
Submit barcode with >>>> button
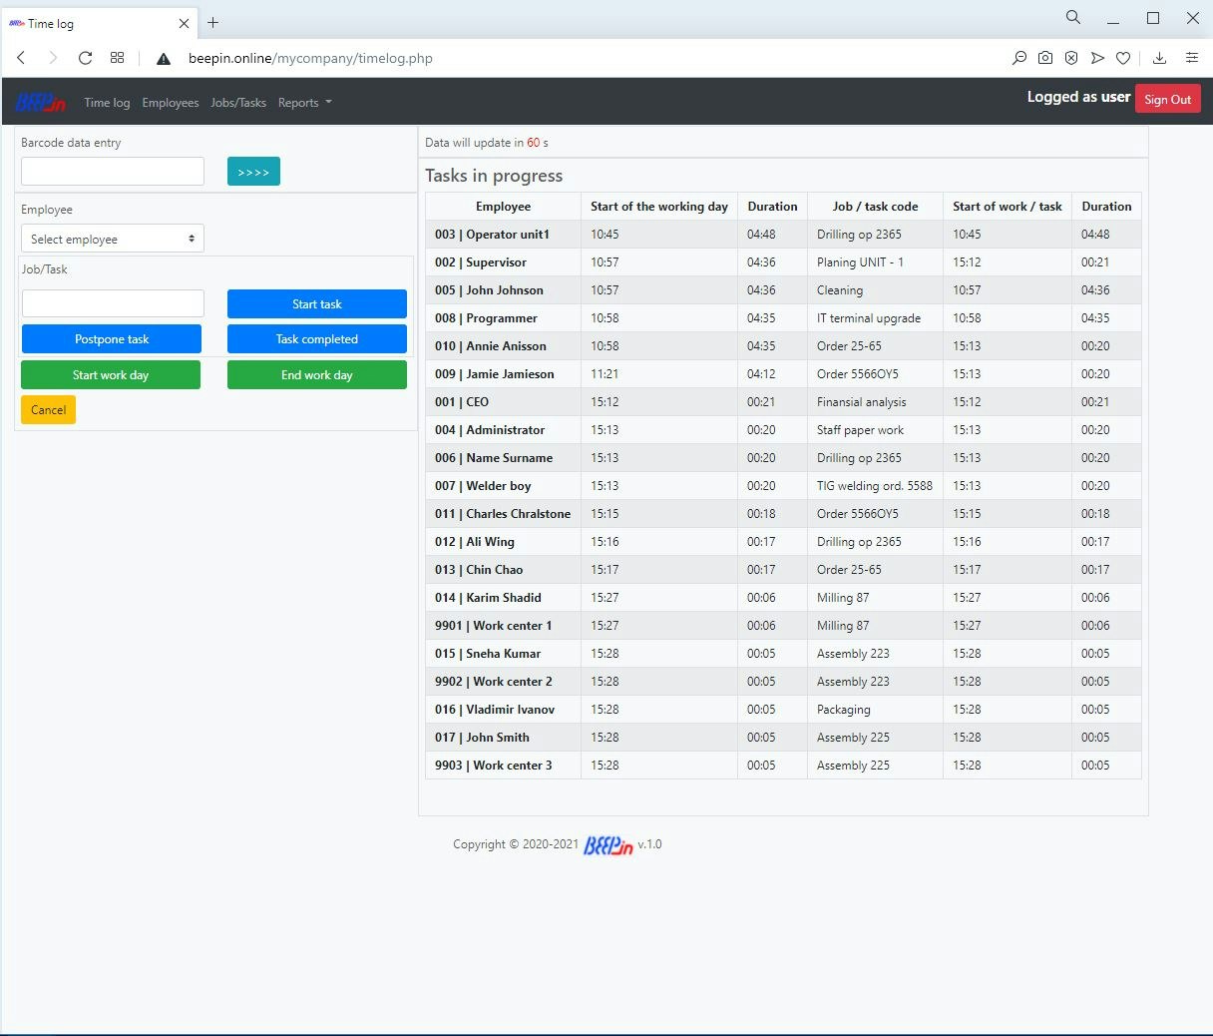click(x=253, y=172)
